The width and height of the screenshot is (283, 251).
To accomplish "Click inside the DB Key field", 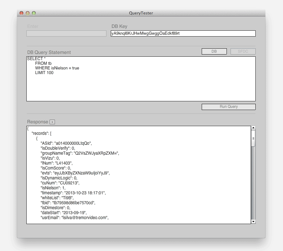I will click(x=183, y=33).
